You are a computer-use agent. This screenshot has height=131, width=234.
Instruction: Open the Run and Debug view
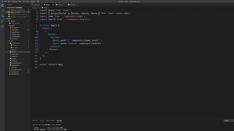pyautogui.click(x=3, y=21)
